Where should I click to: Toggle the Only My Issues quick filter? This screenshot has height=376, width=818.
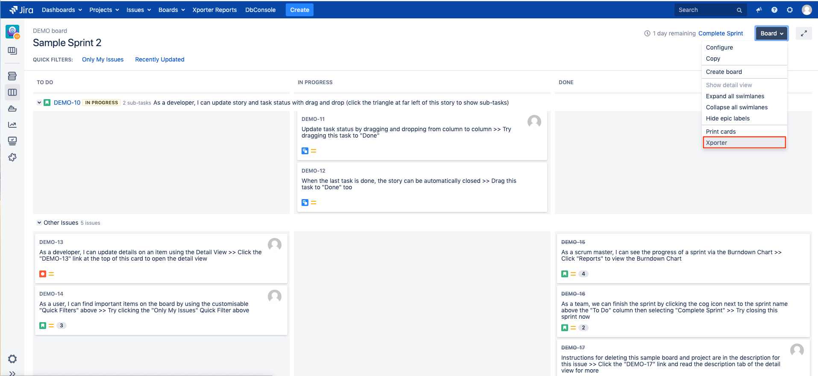(103, 59)
